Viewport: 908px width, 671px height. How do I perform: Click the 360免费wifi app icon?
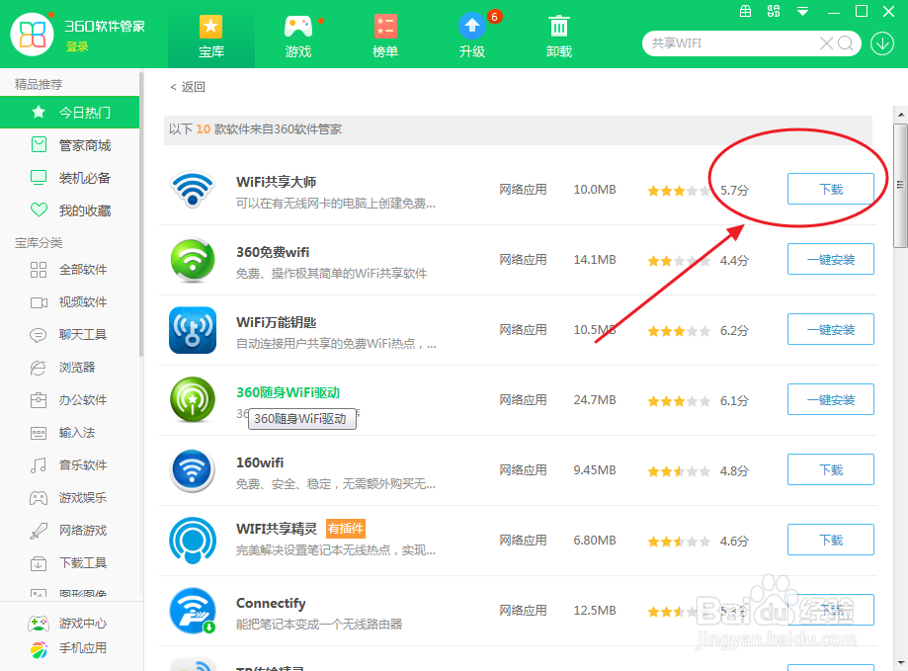click(193, 260)
